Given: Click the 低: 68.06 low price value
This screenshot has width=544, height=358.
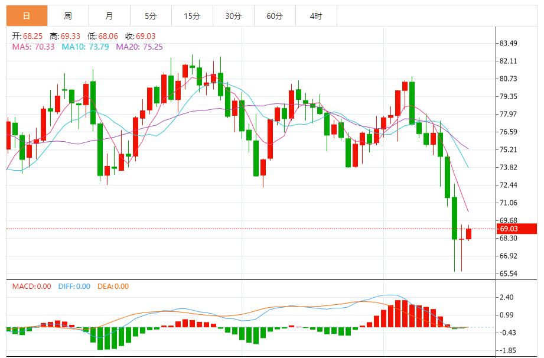Looking at the screenshot, I should coord(103,36).
